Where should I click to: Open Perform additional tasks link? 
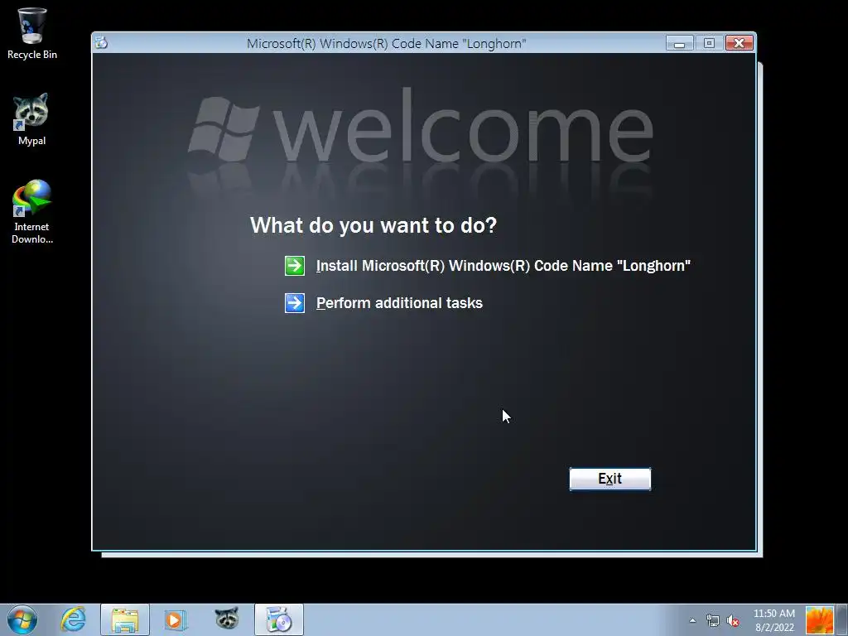click(399, 303)
